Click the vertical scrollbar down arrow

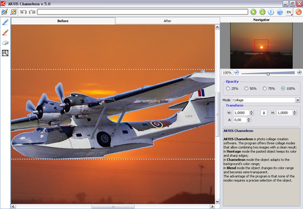click(217, 201)
